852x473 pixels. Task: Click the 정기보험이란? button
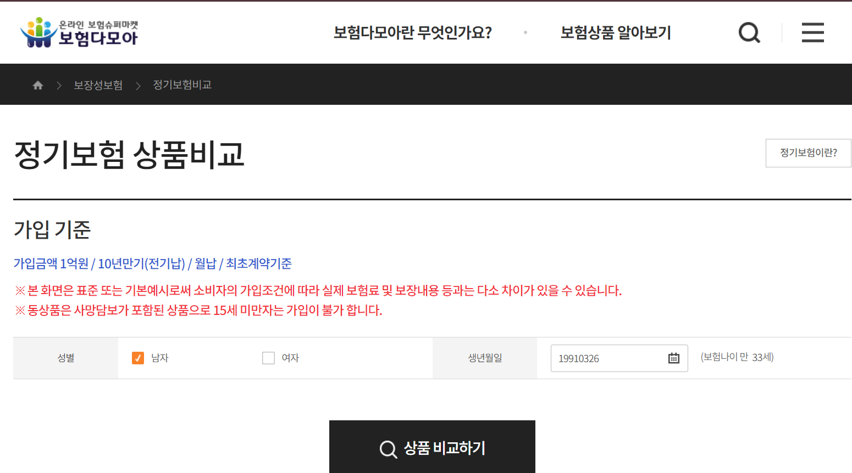[x=808, y=153]
